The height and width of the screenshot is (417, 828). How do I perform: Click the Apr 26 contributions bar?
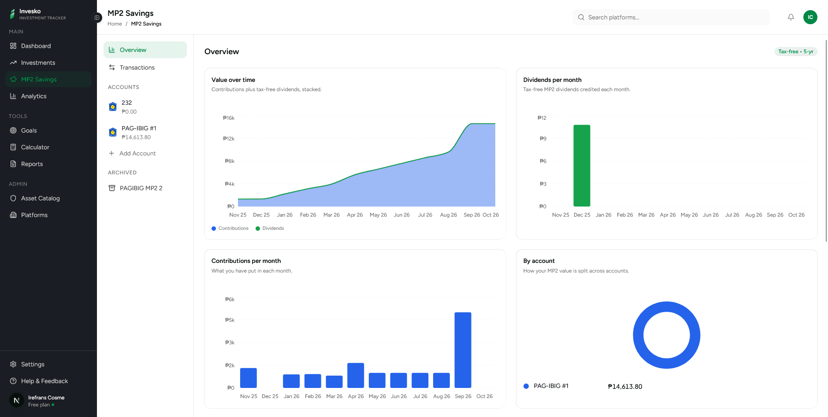tap(356, 376)
